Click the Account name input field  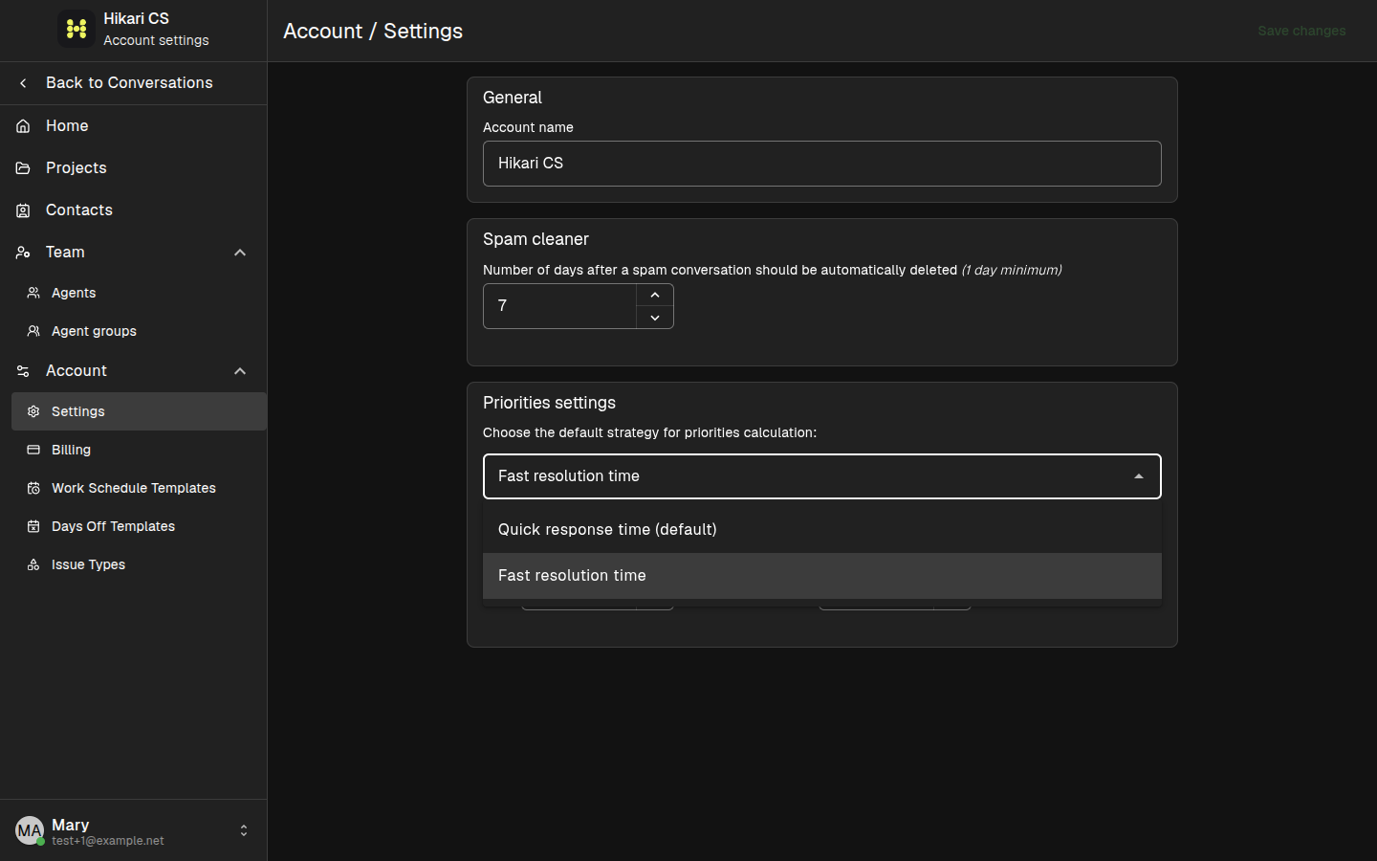pyautogui.click(x=822, y=164)
